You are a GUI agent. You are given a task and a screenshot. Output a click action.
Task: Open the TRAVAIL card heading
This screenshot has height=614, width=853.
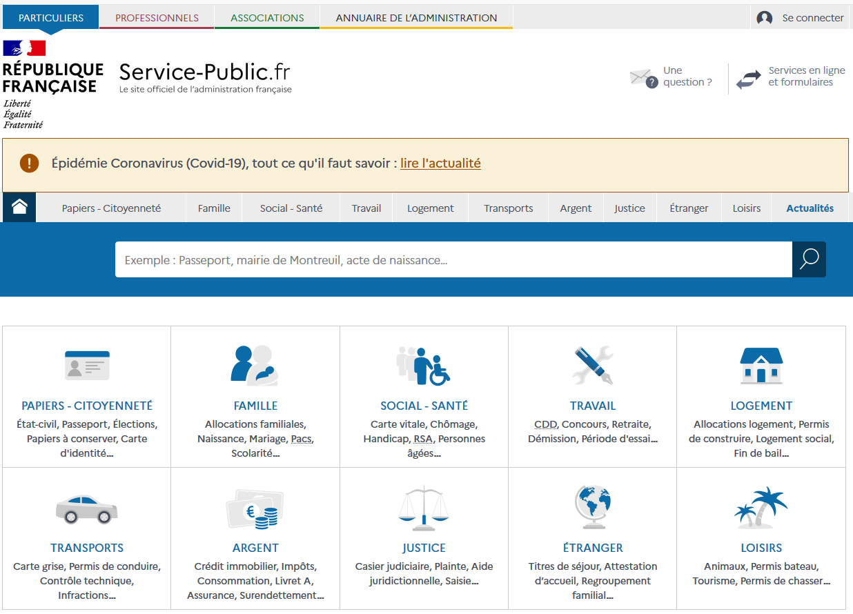click(593, 406)
